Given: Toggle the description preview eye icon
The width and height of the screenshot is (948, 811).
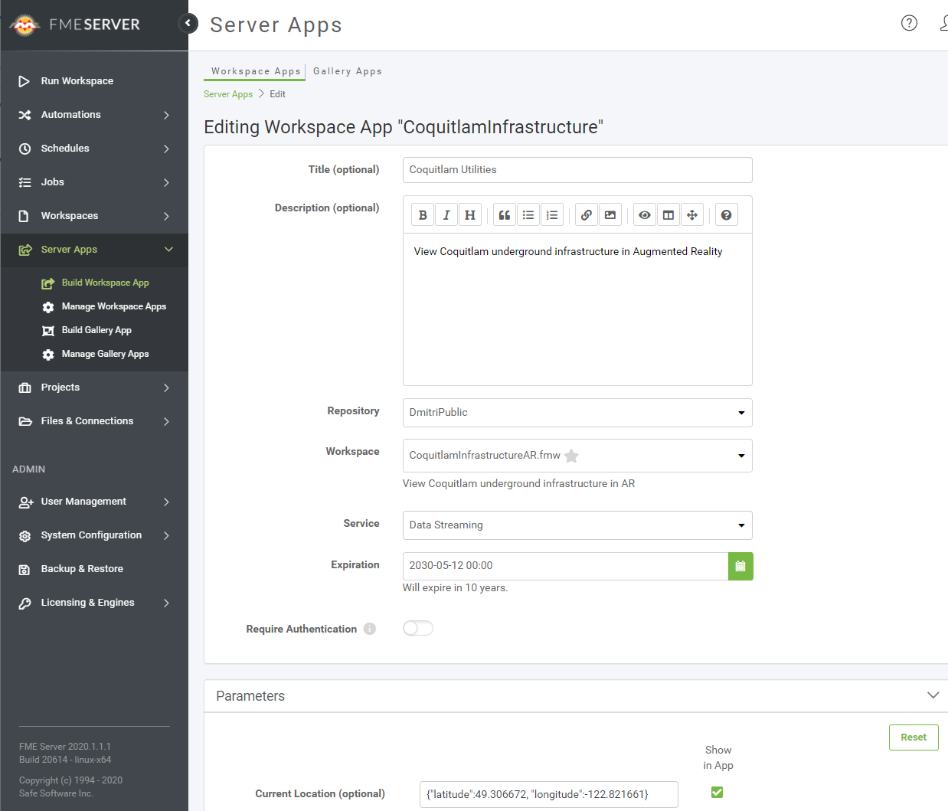Looking at the screenshot, I should coord(645,215).
